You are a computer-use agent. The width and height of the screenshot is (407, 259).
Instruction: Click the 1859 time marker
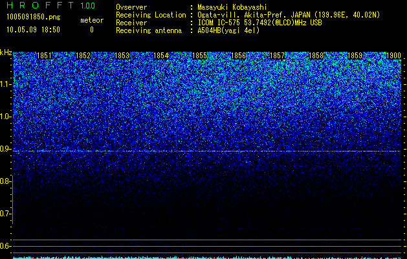355,56
